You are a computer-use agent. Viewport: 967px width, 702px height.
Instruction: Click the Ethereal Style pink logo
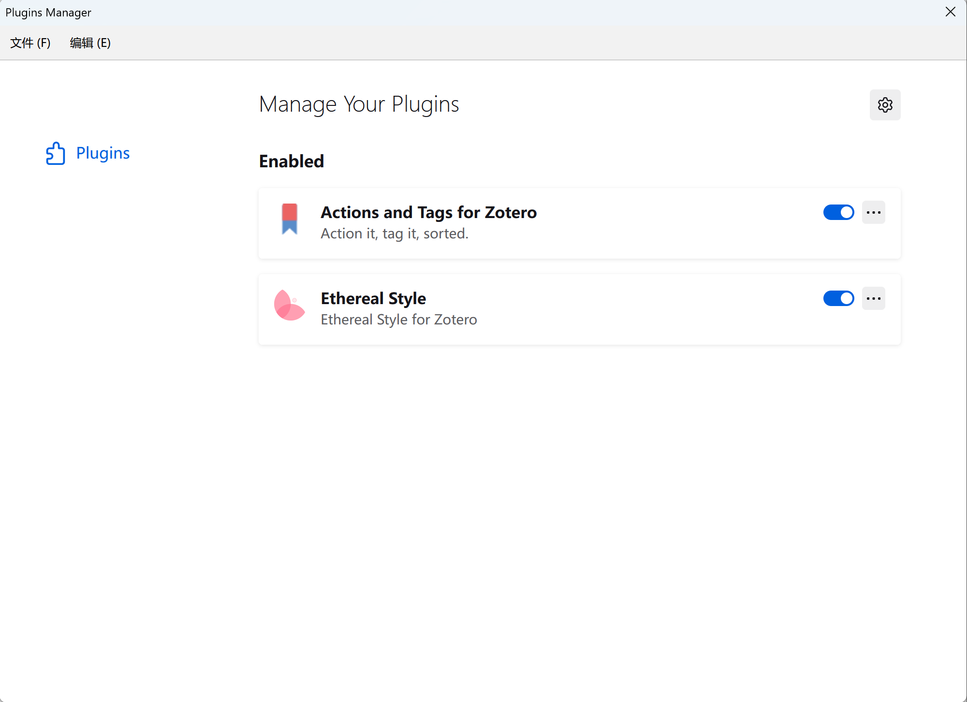tap(289, 305)
